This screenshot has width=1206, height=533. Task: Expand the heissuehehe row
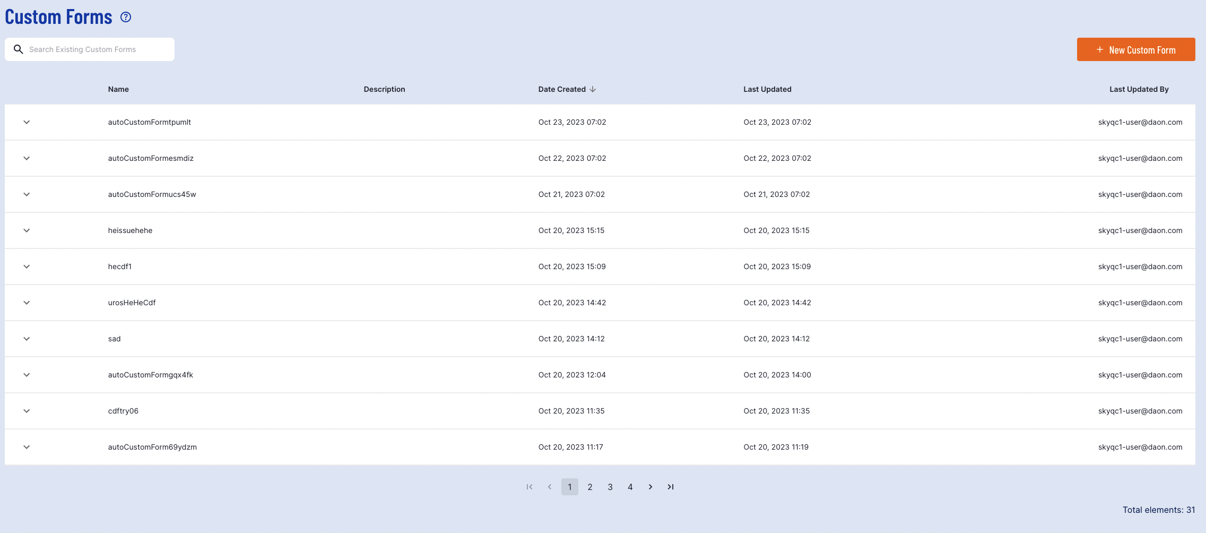coord(27,230)
